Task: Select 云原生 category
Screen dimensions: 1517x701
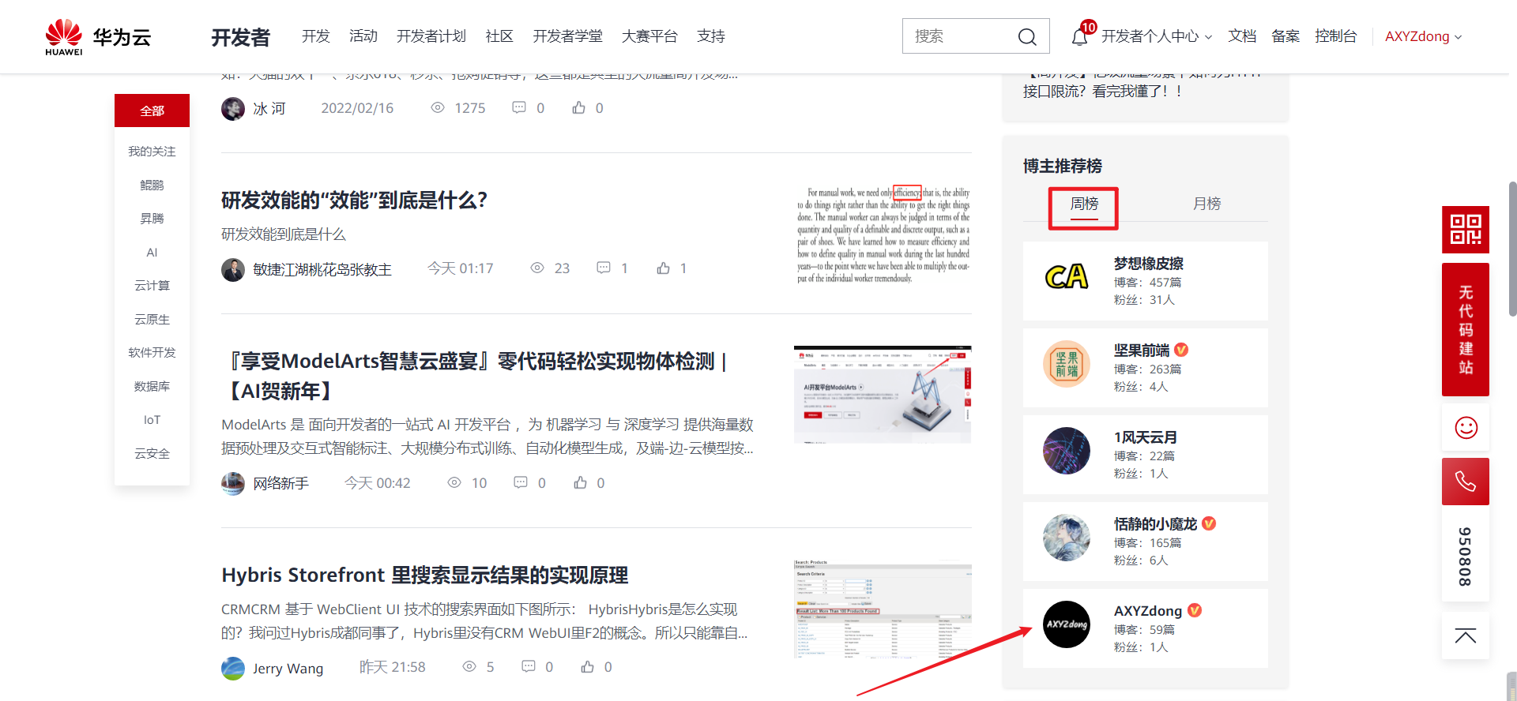Action: 152,320
